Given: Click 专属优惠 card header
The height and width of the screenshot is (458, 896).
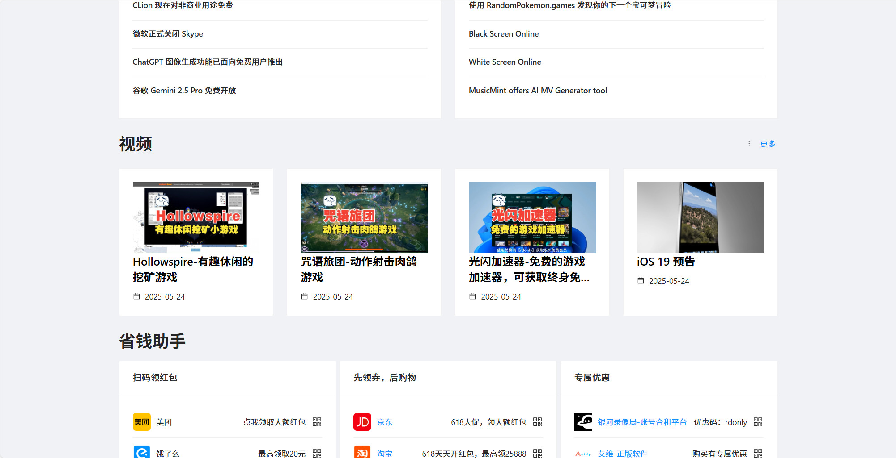Looking at the screenshot, I should [592, 378].
